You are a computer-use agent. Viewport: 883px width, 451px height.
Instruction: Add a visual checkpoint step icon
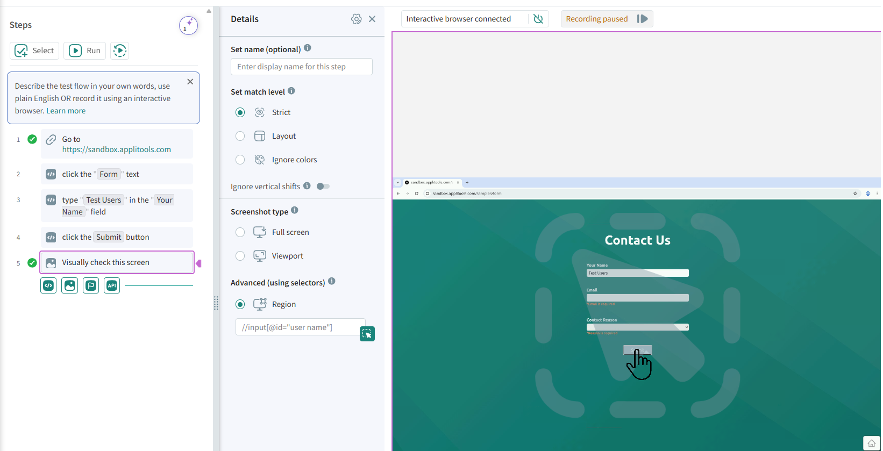[70, 285]
